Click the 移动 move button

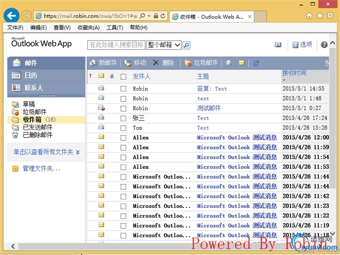point(135,63)
